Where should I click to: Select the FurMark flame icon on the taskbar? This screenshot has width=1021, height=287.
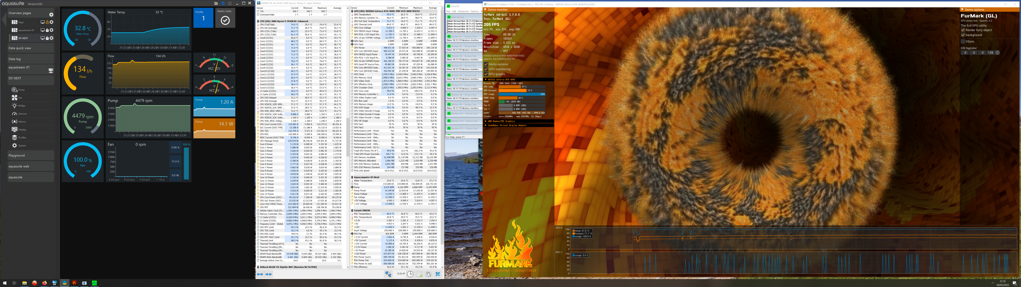[74, 284]
